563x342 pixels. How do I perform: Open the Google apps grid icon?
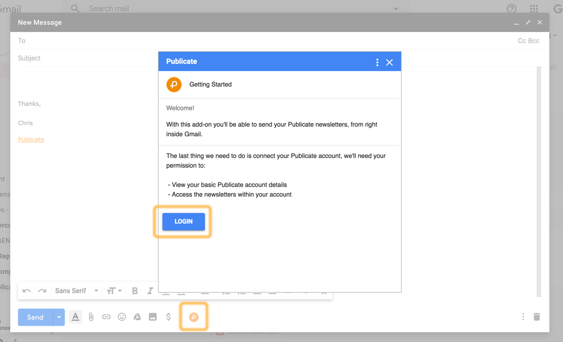tap(534, 9)
